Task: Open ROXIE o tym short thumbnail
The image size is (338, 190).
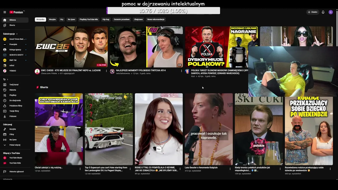Action: 159,129
